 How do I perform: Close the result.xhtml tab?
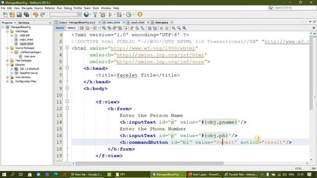pyautogui.click(x=148, y=22)
